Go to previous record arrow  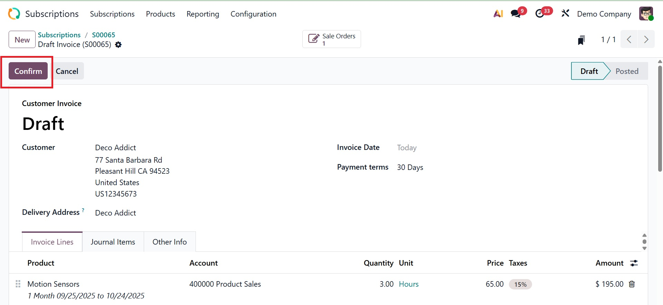[629, 39]
